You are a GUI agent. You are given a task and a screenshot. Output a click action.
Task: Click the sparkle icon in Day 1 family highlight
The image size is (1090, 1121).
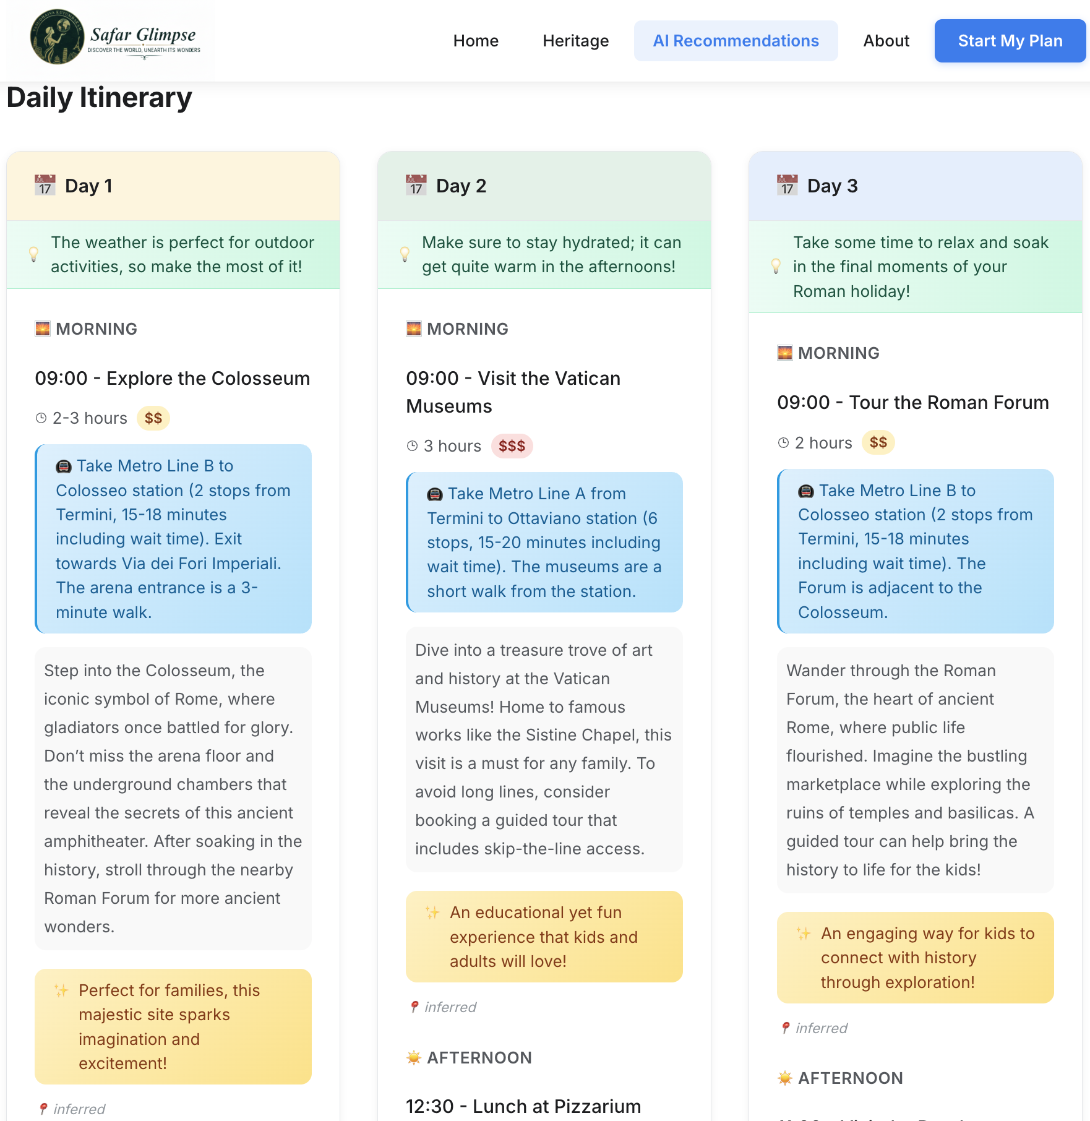click(x=61, y=990)
